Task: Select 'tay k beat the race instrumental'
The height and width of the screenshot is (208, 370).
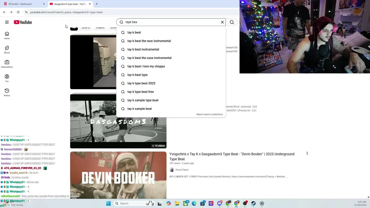Action: coord(171,41)
